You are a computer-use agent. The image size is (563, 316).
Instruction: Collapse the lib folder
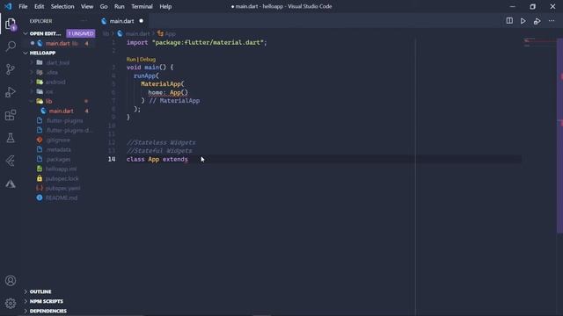point(32,102)
